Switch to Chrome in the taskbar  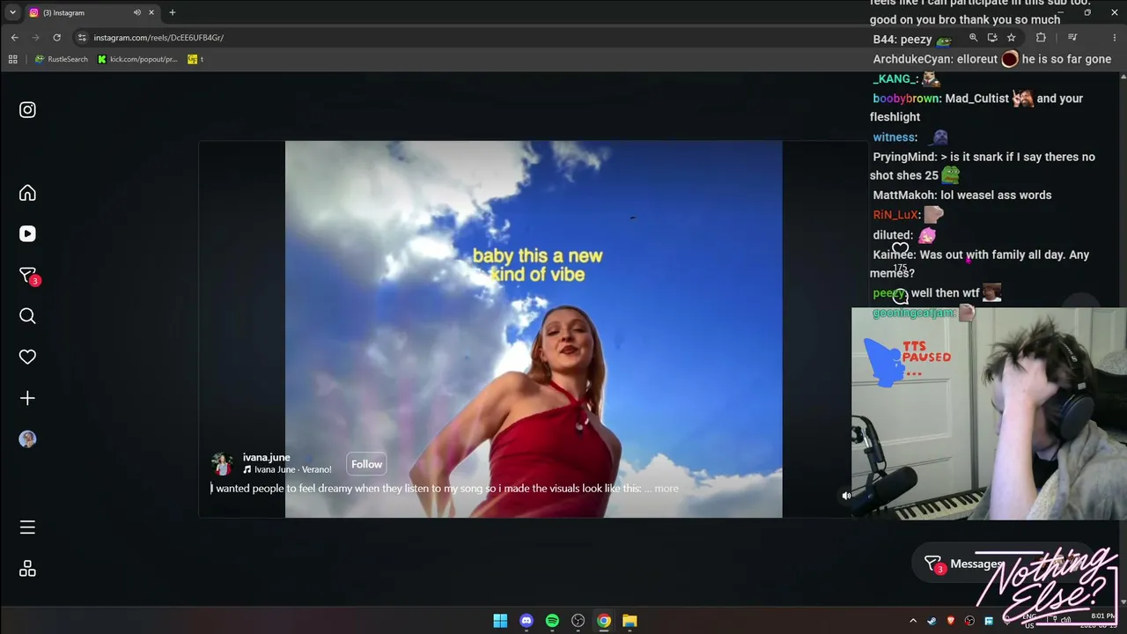coord(604,621)
